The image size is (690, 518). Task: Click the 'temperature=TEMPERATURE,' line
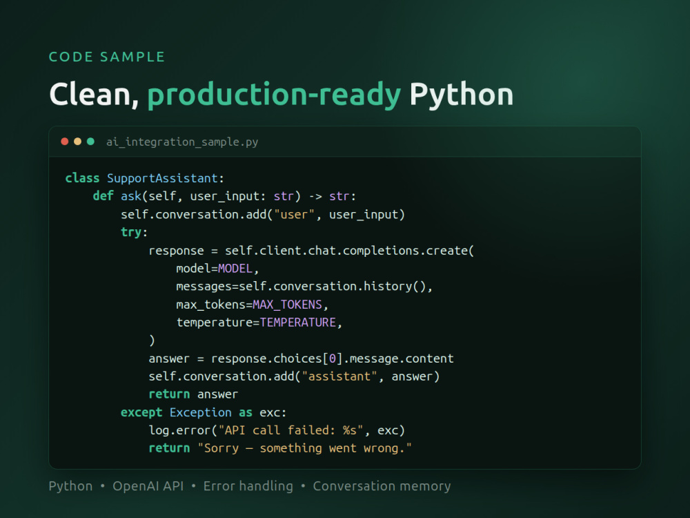click(x=259, y=323)
